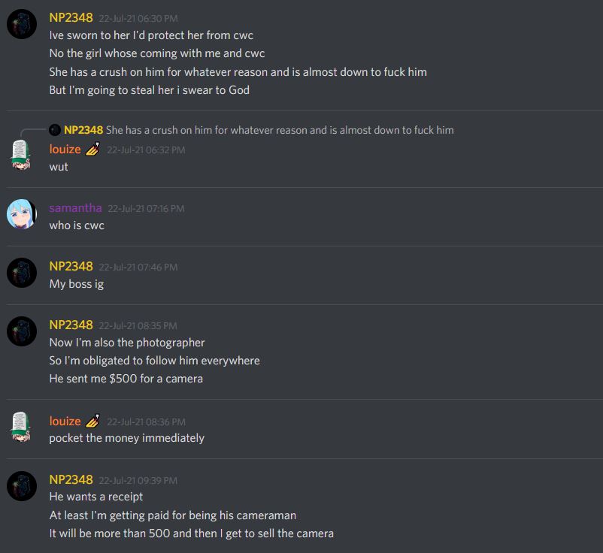Open the samantha username in purple
Image resolution: width=603 pixels, height=553 pixels.
pyautogui.click(x=75, y=208)
